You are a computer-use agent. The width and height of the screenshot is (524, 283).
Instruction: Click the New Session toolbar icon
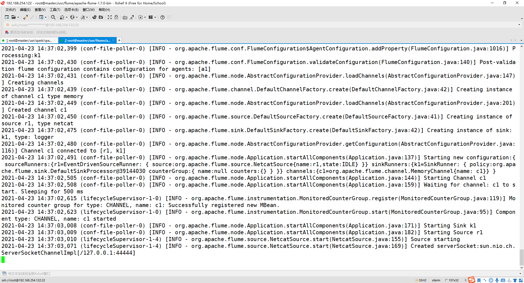point(7,17)
